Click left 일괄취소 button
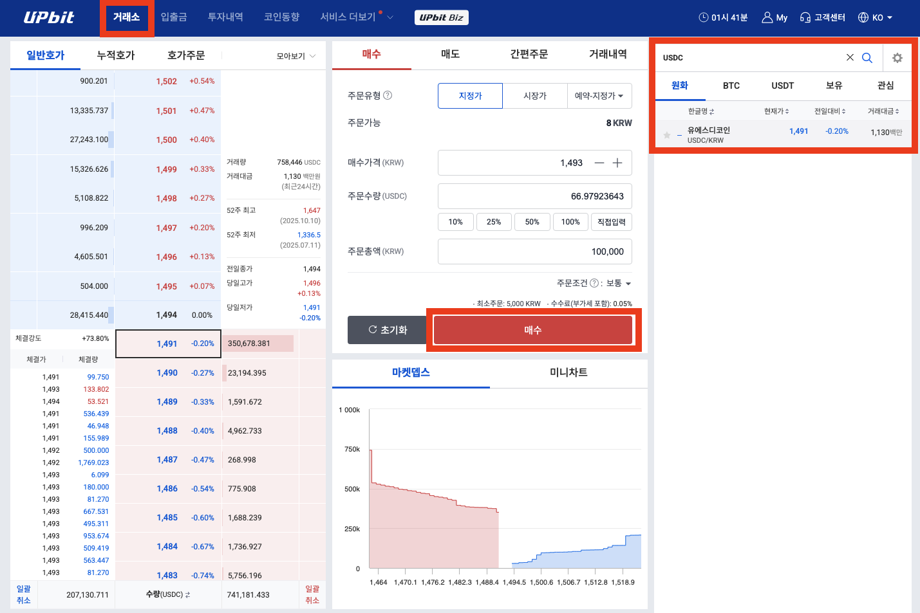The height and width of the screenshot is (613, 920). point(24,594)
